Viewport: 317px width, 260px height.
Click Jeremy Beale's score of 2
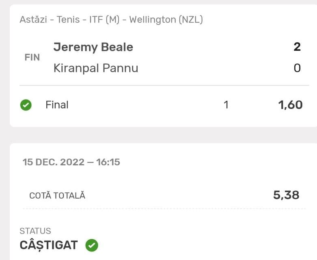[297, 47]
